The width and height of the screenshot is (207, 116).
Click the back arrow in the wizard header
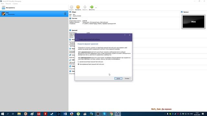(76, 39)
